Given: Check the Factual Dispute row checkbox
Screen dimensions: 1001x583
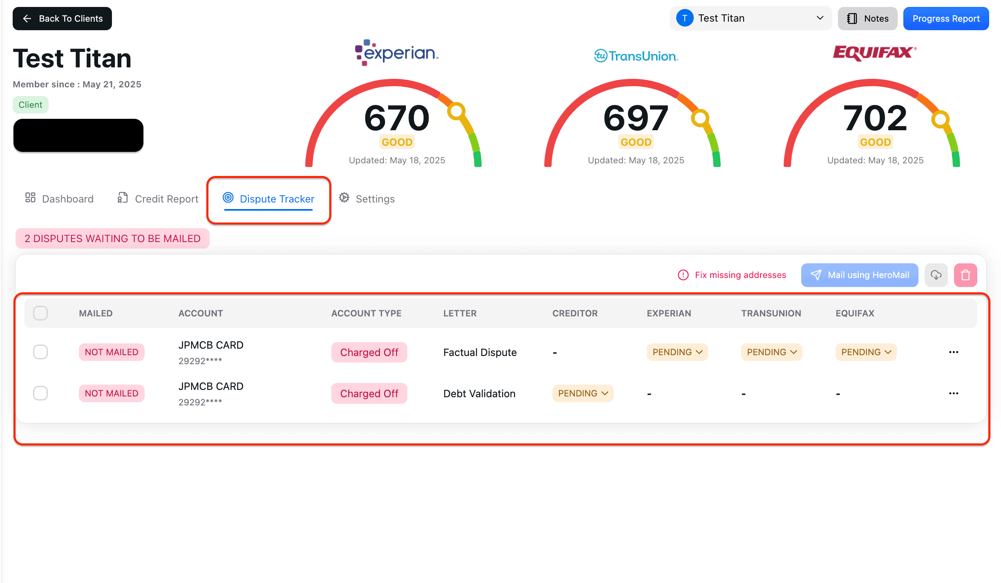Looking at the screenshot, I should (40, 352).
